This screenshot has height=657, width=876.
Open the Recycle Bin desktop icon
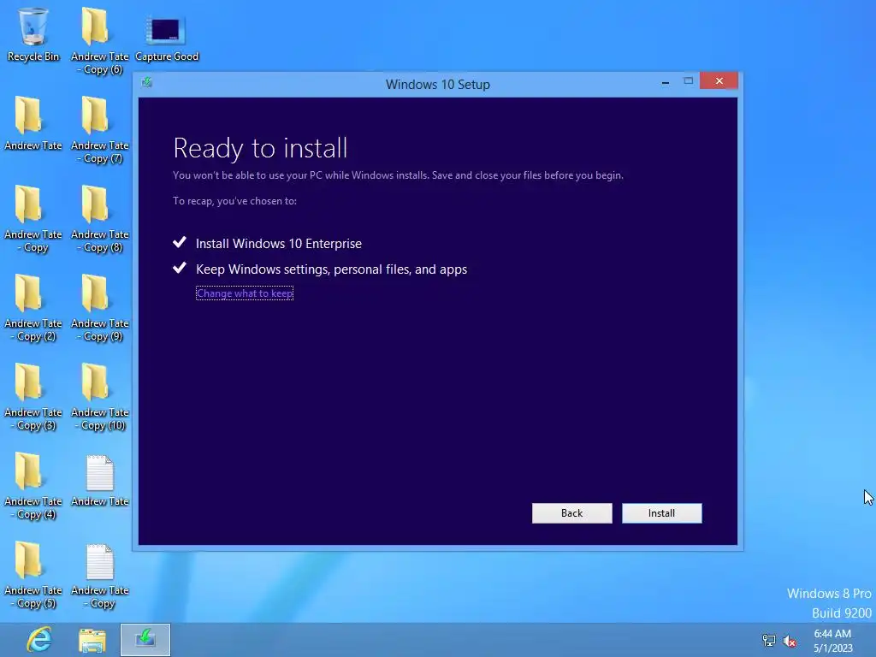click(x=33, y=34)
